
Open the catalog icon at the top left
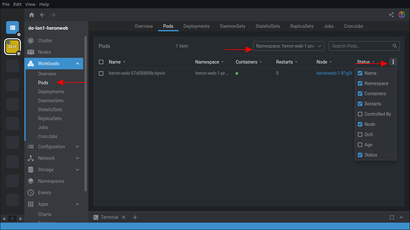click(x=12, y=27)
